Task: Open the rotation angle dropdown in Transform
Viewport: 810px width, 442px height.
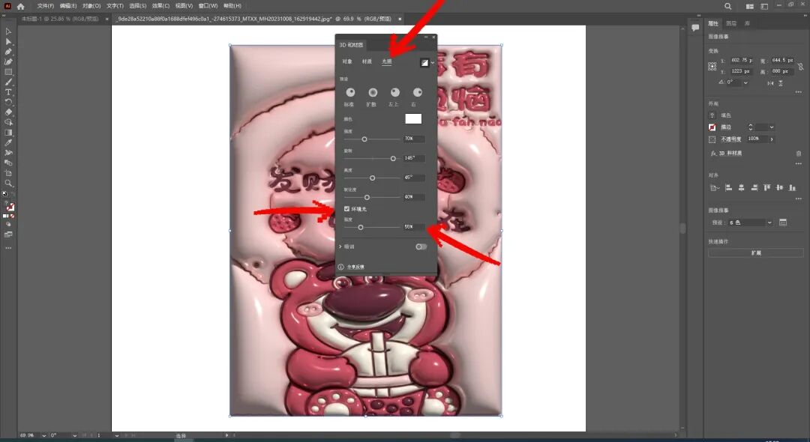Action: click(745, 82)
